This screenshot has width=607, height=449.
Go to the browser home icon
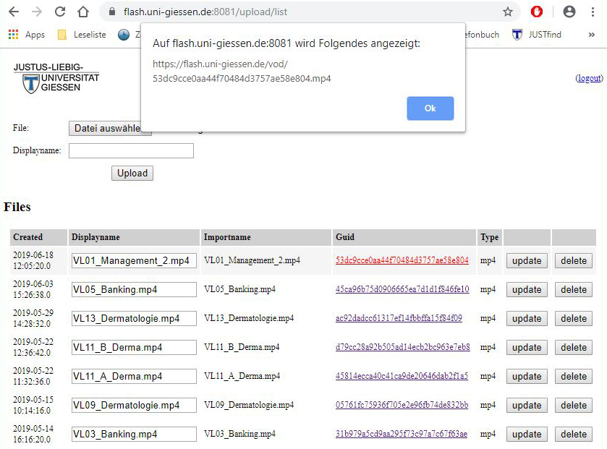[x=83, y=12]
